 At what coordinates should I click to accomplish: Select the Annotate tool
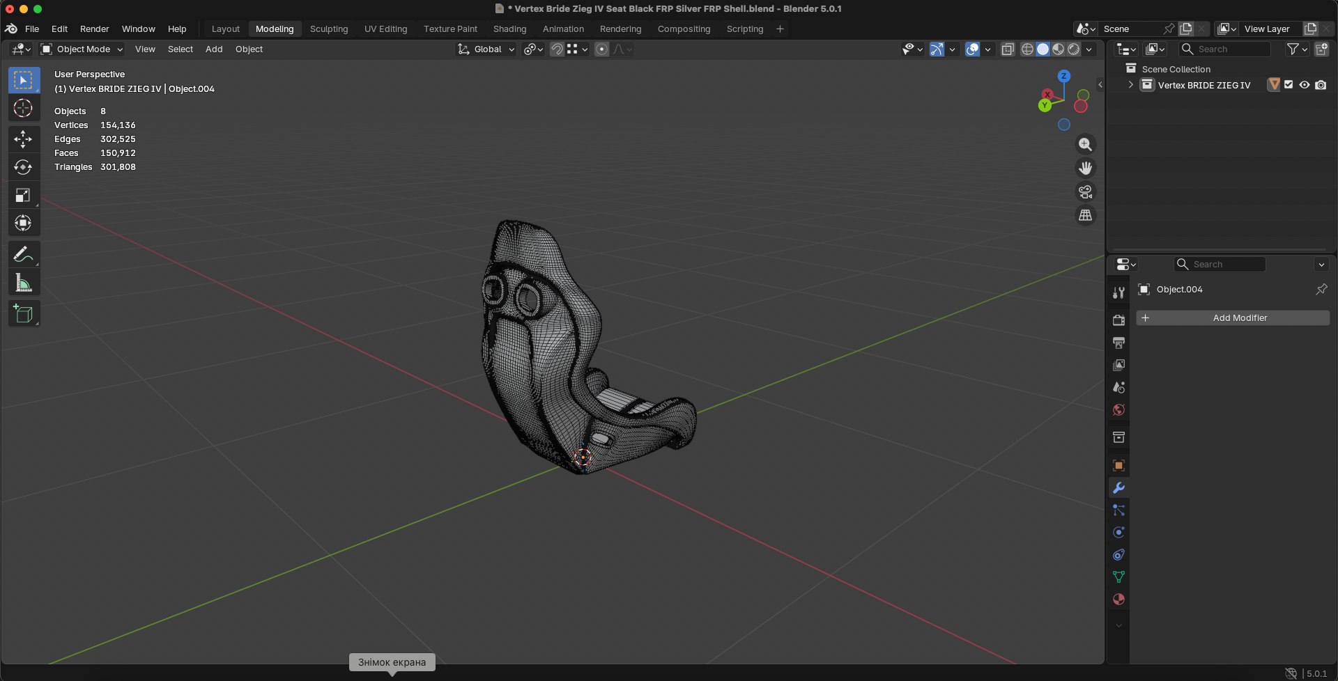pos(24,255)
